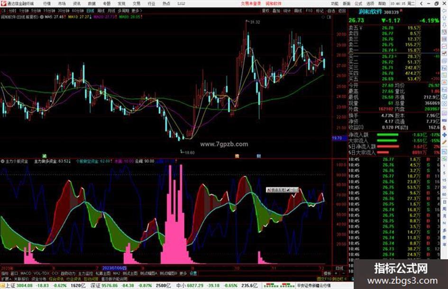
Task: Click the 统计 toolbar button
Action: point(287,10)
